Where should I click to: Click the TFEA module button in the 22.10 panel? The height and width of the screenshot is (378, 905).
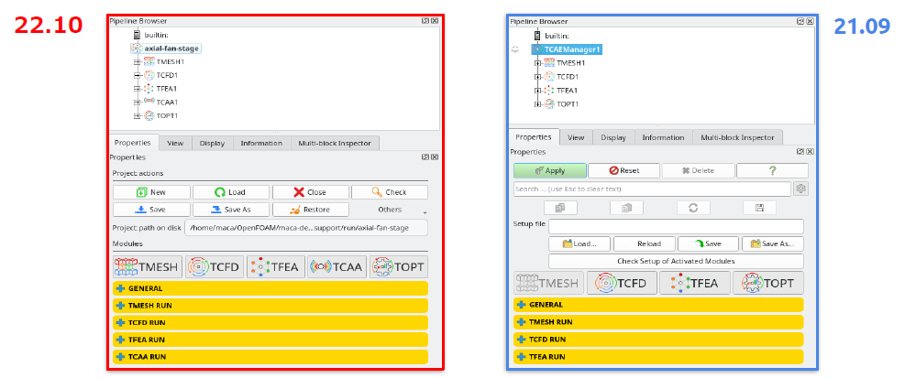(x=276, y=266)
